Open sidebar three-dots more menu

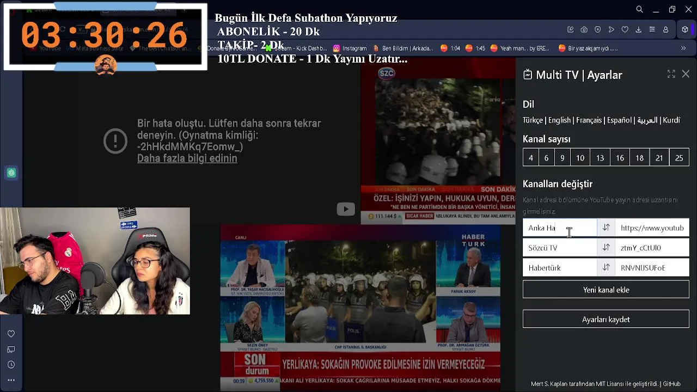coord(11,380)
